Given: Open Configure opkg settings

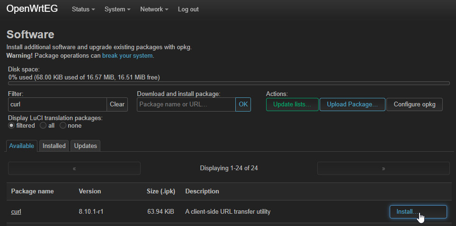Looking at the screenshot, I should click(414, 104).
